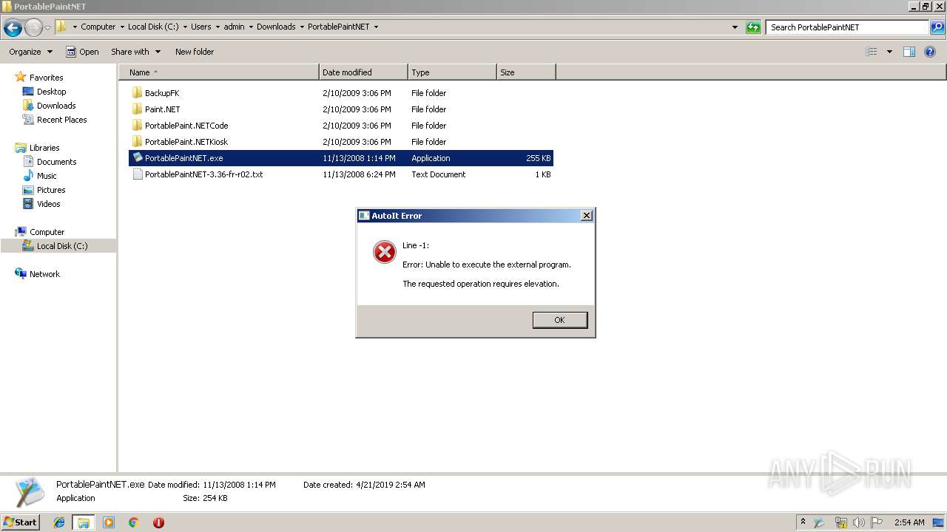Click admin breadcrumb segment
The width and height of the screenshot is (947, 532).
(x=234, y=27)
